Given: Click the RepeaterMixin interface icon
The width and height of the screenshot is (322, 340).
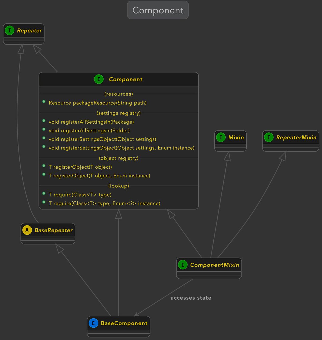Looking at the screenshot, I should 269,137.
